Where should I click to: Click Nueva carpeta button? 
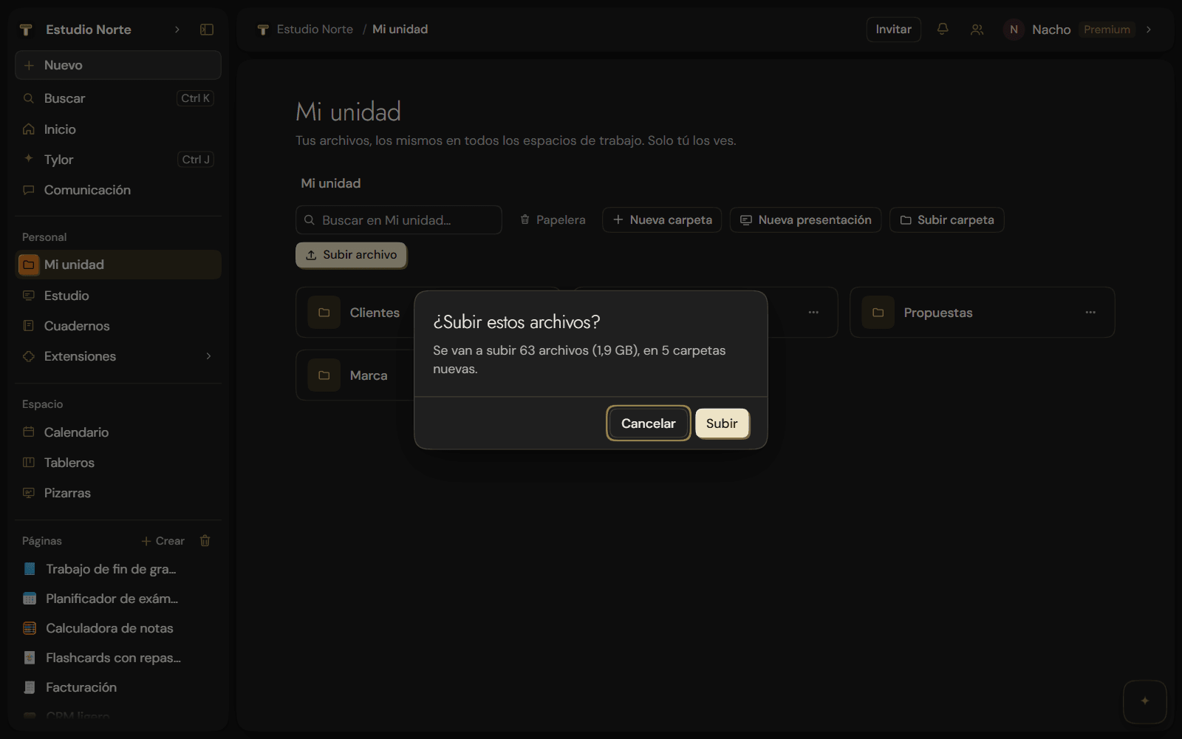[x=662, y=220]
